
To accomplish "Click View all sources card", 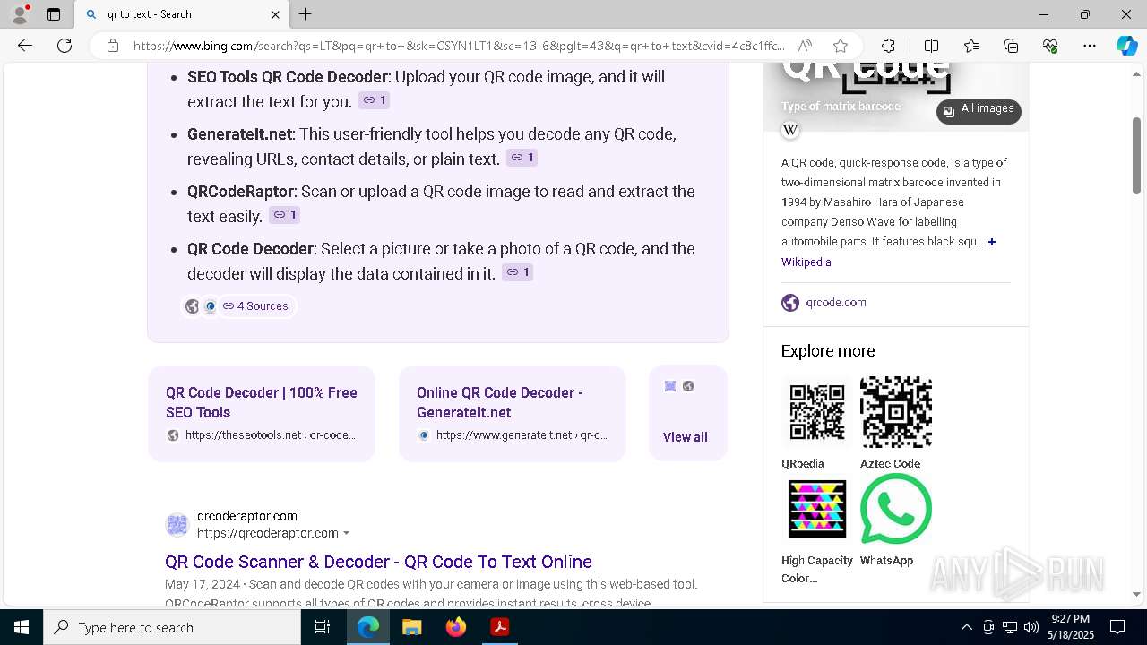I will (x=688, y=414).
